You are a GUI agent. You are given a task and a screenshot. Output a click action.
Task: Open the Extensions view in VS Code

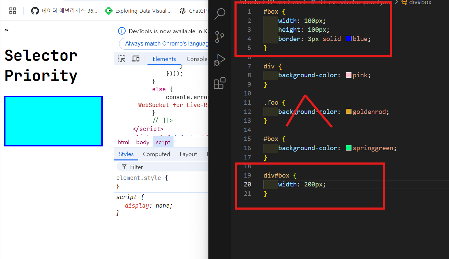tap(219, 83)
